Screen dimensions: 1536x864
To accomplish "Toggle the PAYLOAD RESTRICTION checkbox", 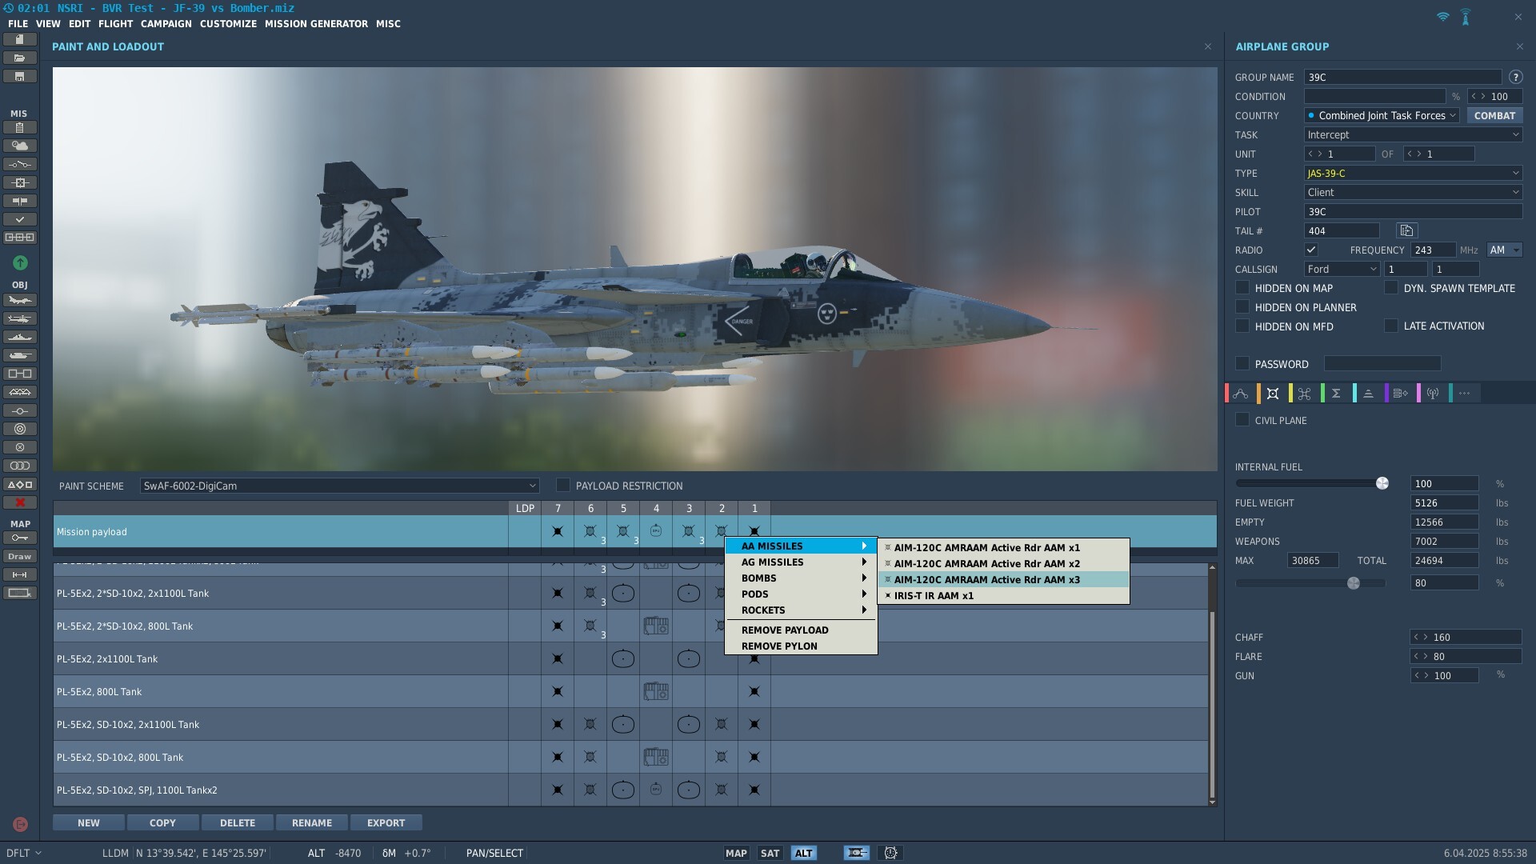I will click(x=563, y=485).
